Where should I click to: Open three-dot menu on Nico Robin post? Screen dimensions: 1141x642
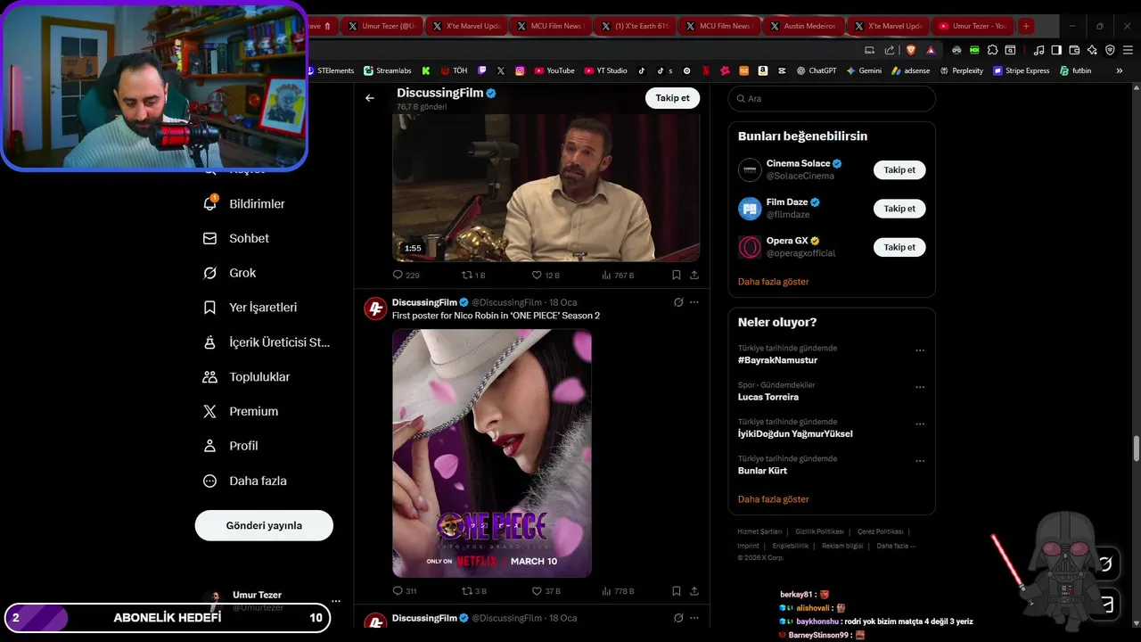(x=694, y=302)
